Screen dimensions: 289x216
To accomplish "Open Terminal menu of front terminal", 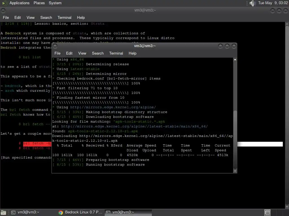I will pyautogui.click(x=116, y=53).
